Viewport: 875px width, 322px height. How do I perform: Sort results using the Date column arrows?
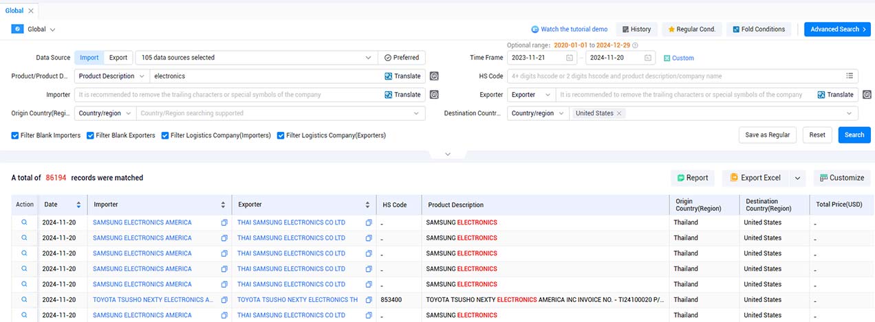point(78,205)
